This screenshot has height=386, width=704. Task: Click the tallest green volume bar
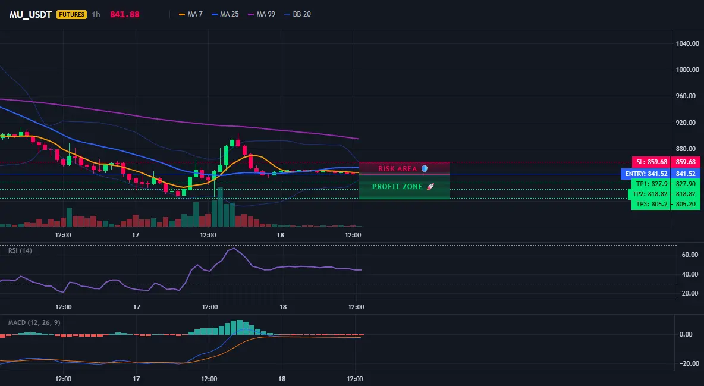point(220,207)
